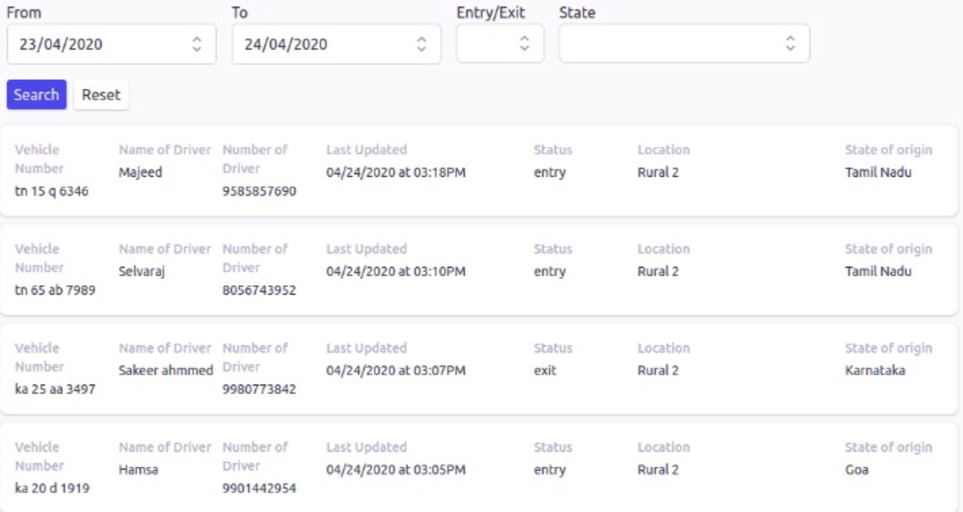
Task: Click Tamil Nadu in Majeed's row
Action: click(x=878, y=173)
